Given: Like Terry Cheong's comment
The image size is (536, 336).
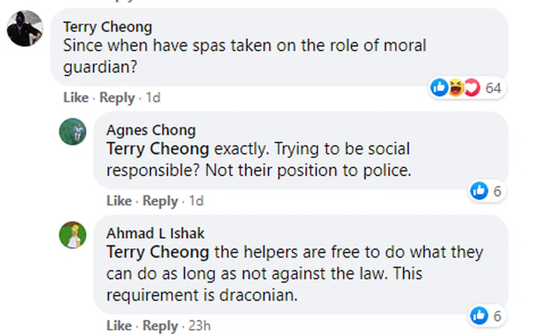Looking at the screenshot, I should click(x=75, y=97).
